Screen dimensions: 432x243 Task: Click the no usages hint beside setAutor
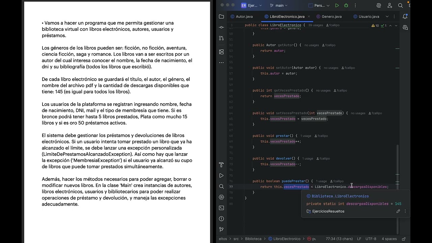[x=331, y=68]
